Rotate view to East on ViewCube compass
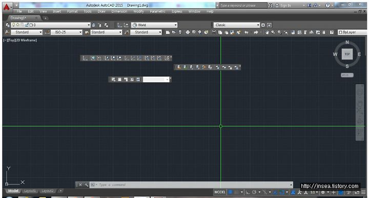The width and height of the screenshot is (369, 198). click(359, 54)
